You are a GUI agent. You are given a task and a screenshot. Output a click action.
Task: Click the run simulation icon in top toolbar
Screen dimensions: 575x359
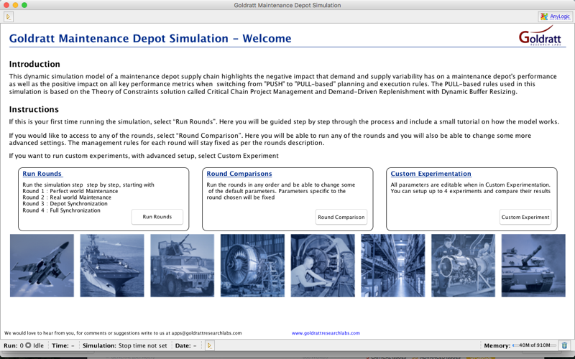[x=9, y=17]
